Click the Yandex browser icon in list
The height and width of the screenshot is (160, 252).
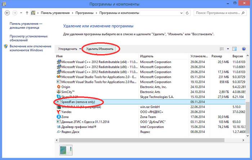[59, 112]
